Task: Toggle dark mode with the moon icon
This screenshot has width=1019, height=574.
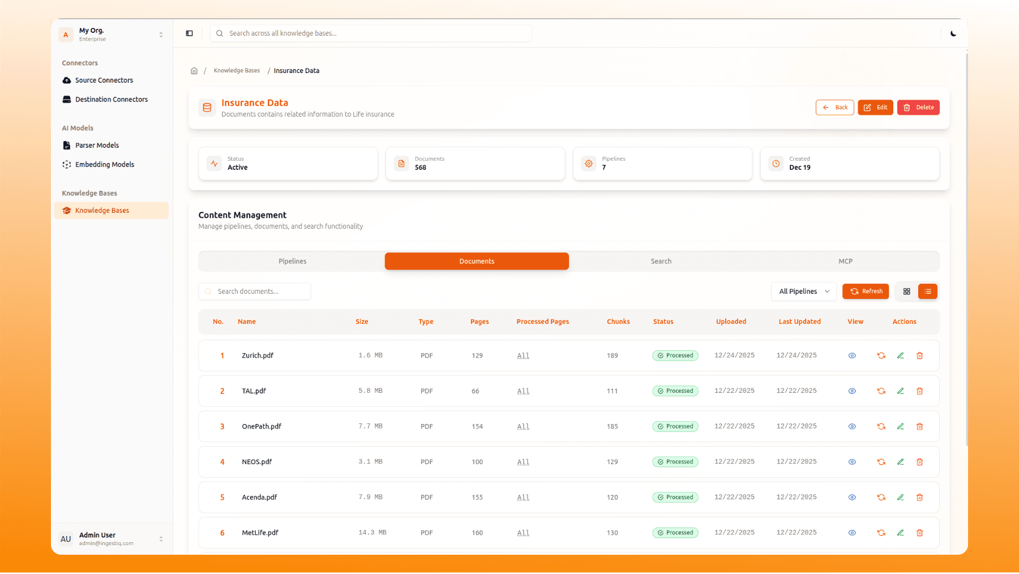Action: coord(953,33)
